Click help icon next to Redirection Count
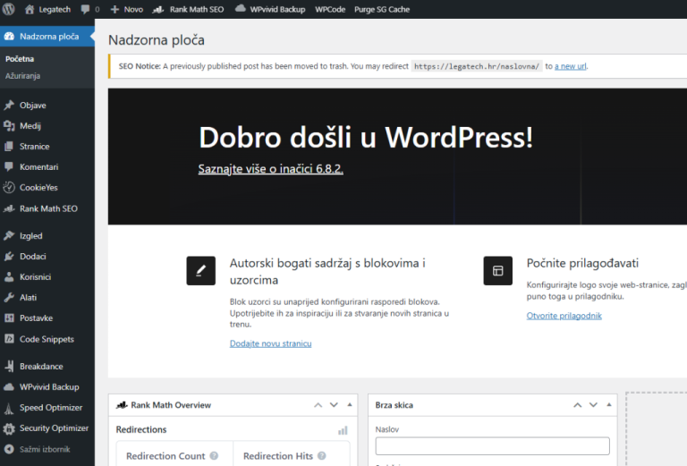687x466 pixels. (x=214, y=455)
